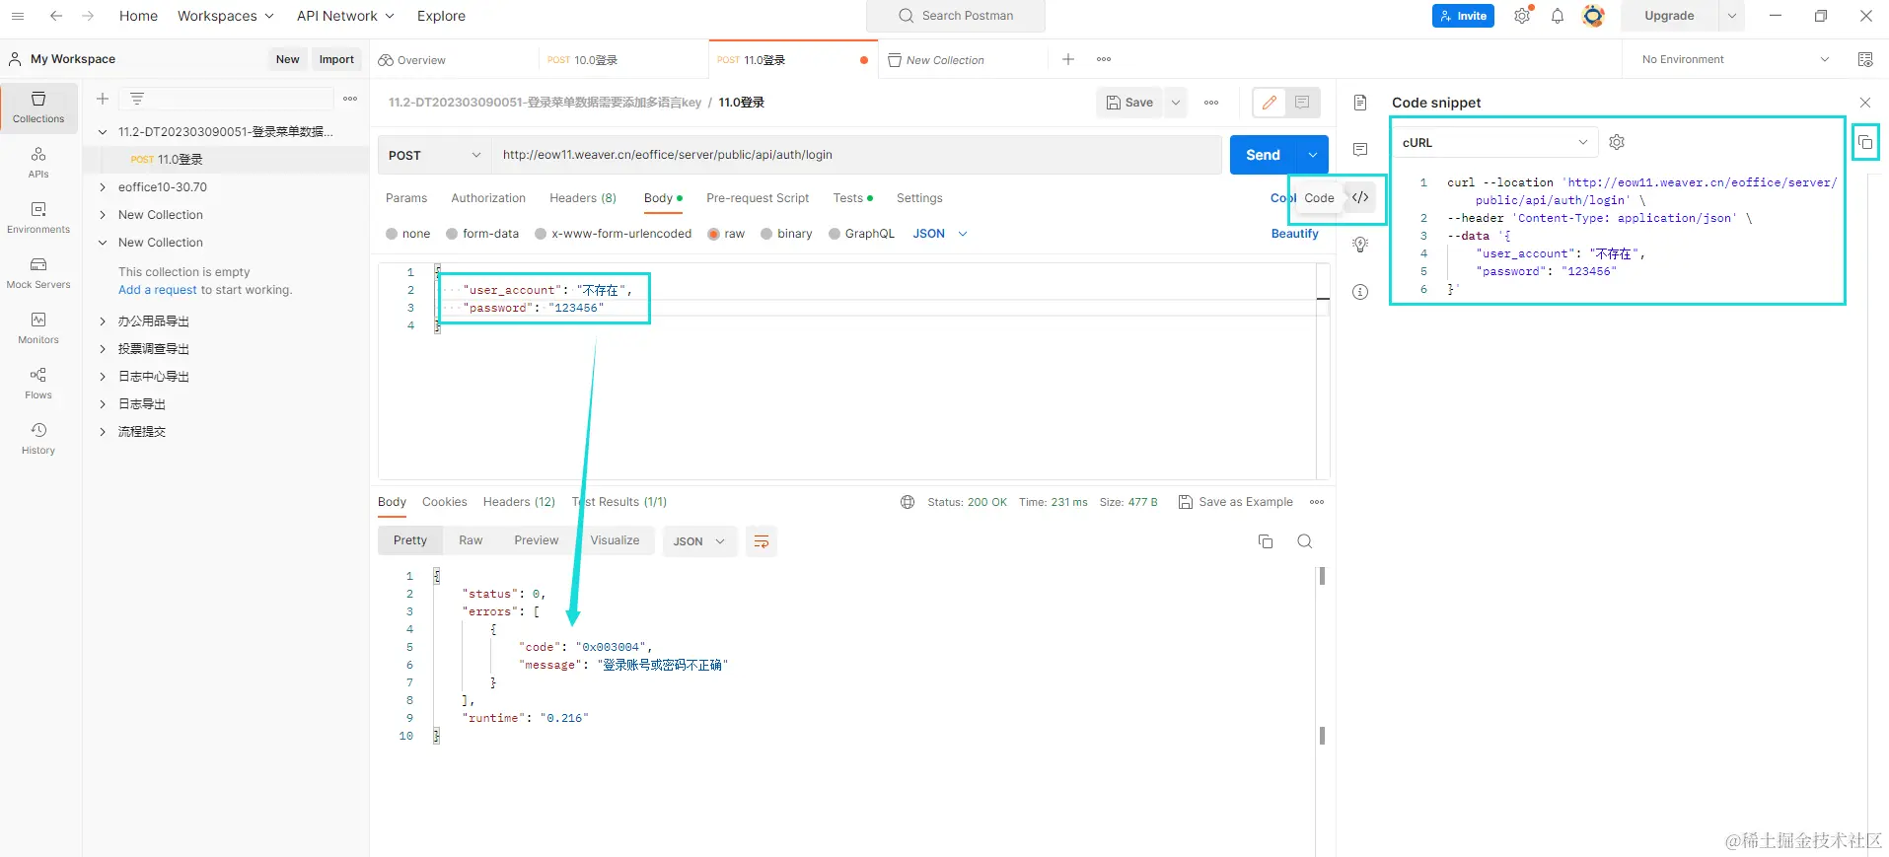Open Postman settings gear in header
This screenshot has height=857, width=1889.
1523,16
